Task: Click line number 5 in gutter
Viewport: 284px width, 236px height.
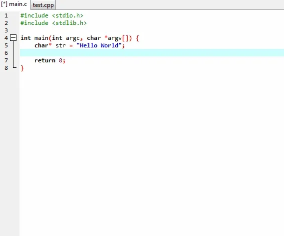Action: pos(6,45)
